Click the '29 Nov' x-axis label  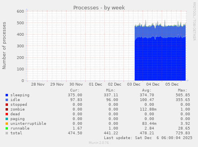(x=57, y=84)
